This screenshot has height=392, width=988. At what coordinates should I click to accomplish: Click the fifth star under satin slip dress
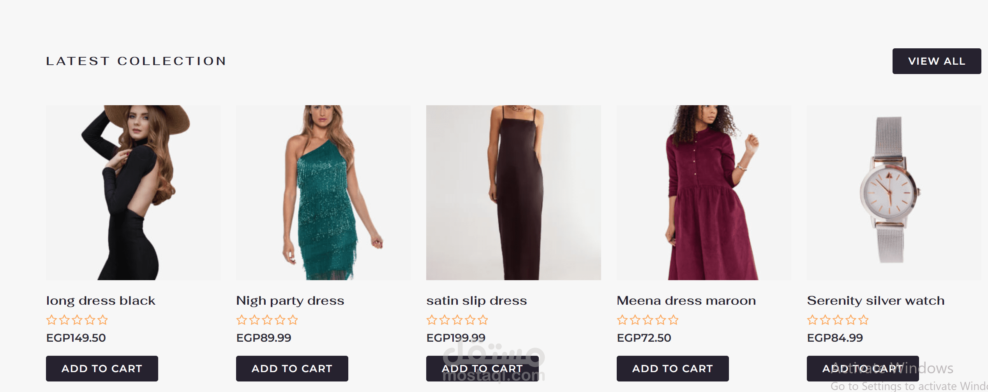[x=483, y=320]
